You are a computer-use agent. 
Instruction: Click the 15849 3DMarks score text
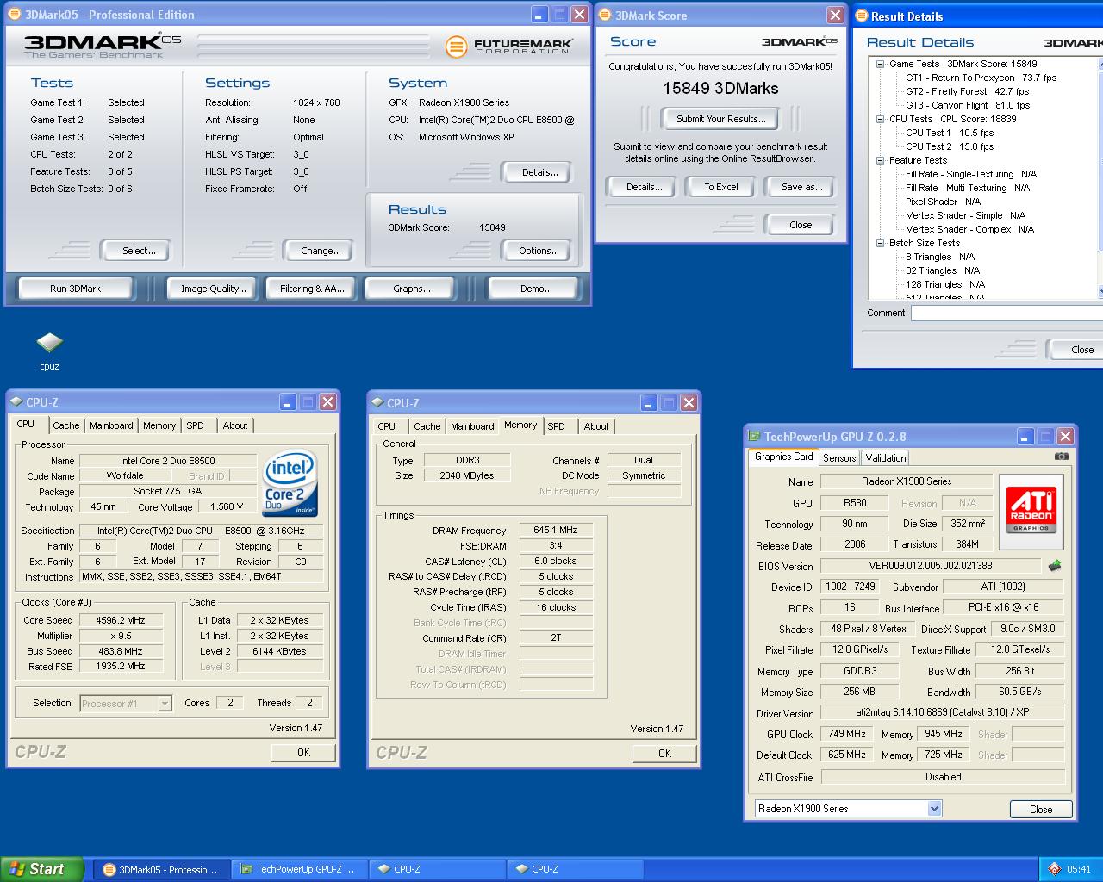pos(720,88)
